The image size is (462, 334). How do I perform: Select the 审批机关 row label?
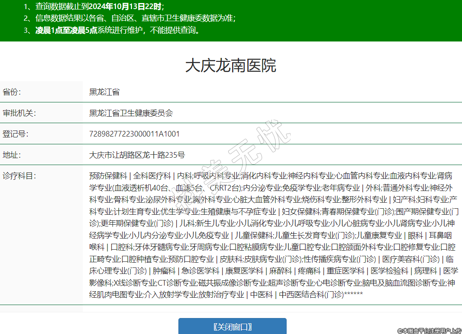click(19, 113)
